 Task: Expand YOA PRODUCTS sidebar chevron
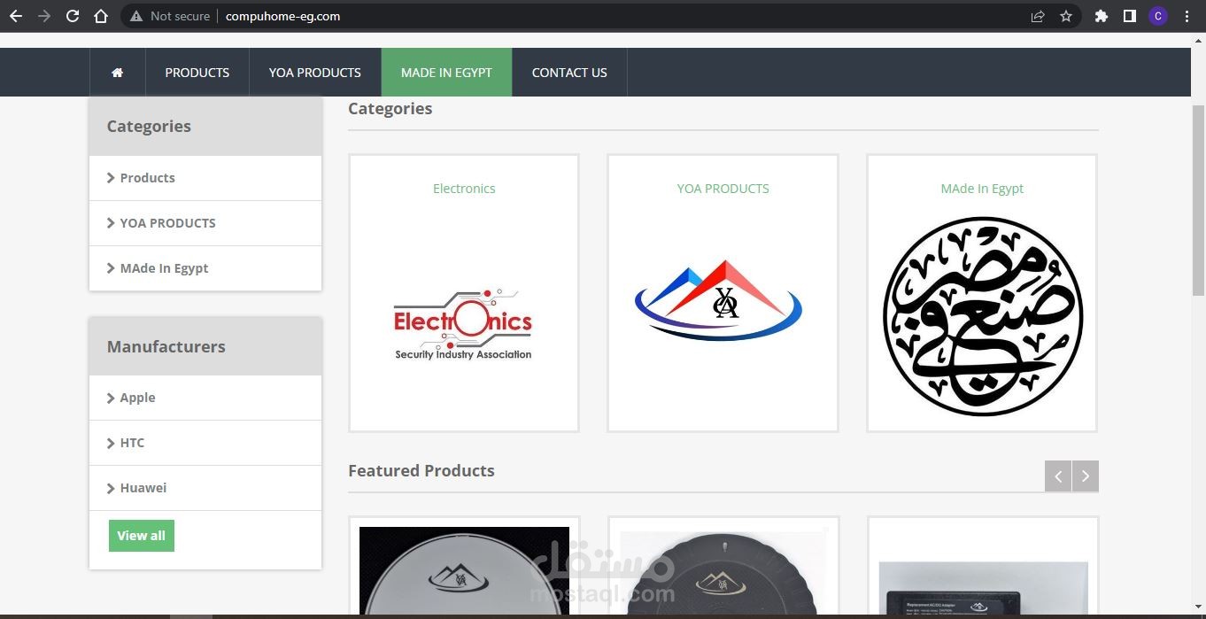[111, 223]
